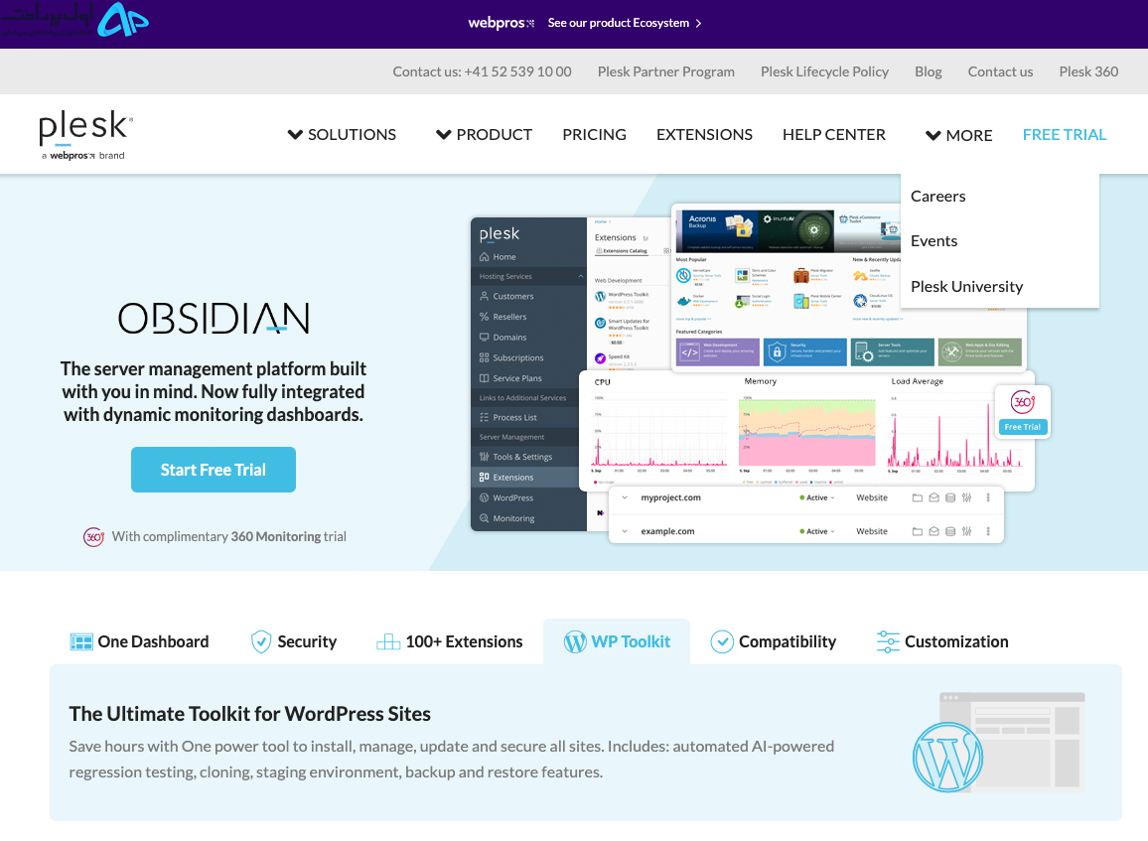Click the 360 Monitoring icon below the trial button

coord(93,536)
